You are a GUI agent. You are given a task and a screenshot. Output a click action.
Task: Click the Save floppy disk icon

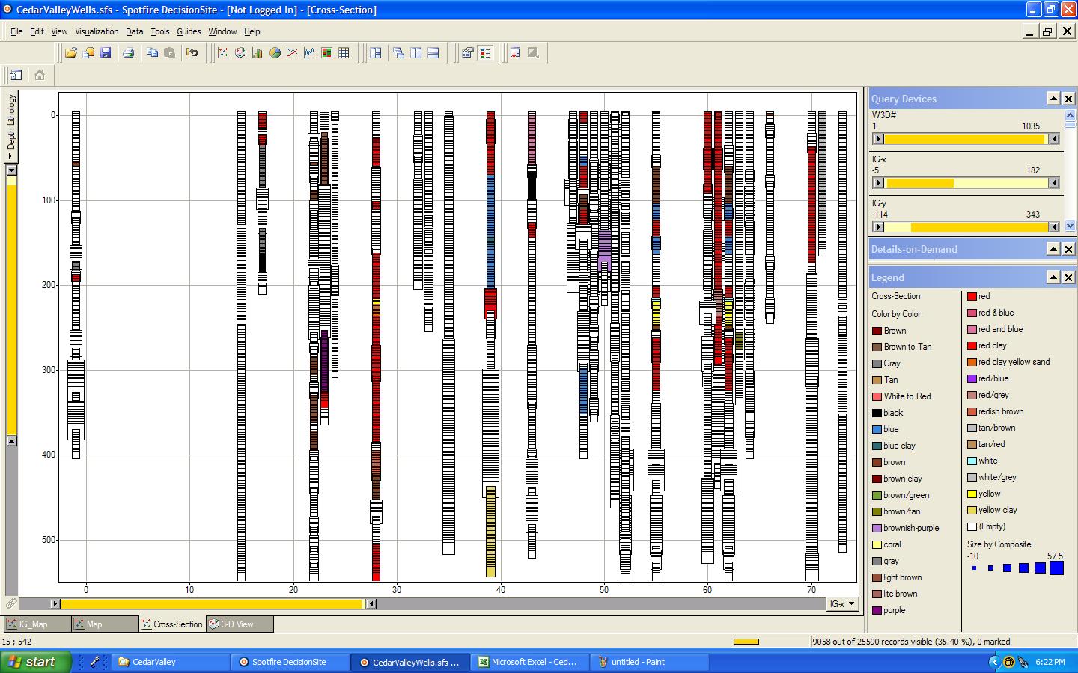pyautogui.click(x=106, y=53)
